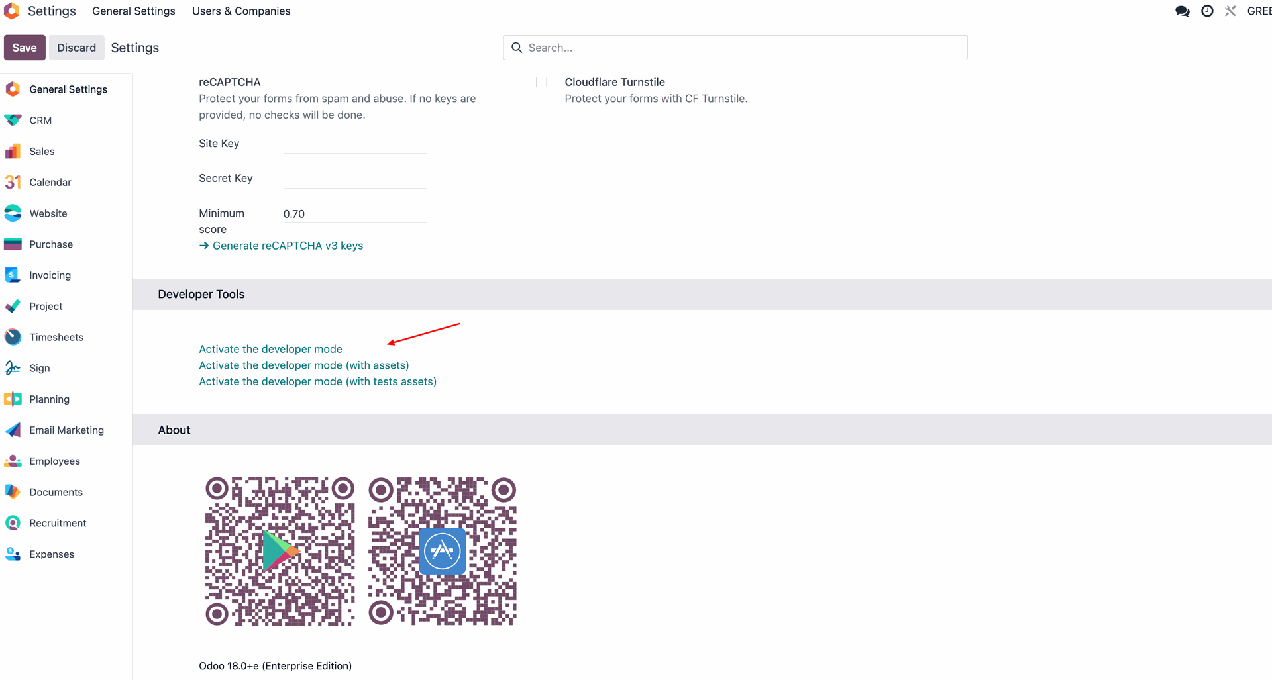
Task: Click the search magnifier icon
Action: (517, 48)
